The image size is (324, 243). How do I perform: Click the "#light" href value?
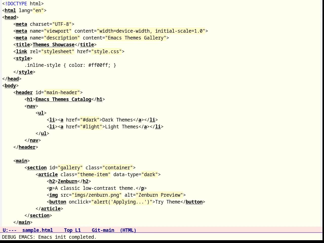(x=91, y=127)
